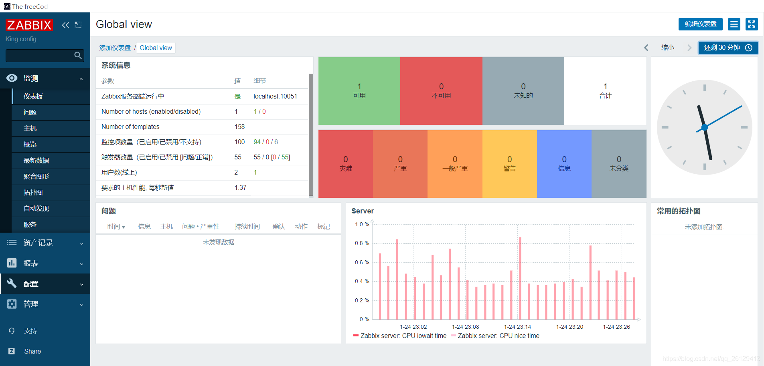Screen dimensions: 764x366
Task: Click the 94 / 0 / 6 items value
Action: tap(265, 142)
